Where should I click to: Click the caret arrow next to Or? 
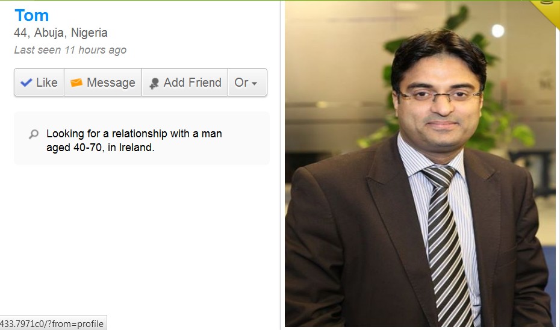pos(254,84)
